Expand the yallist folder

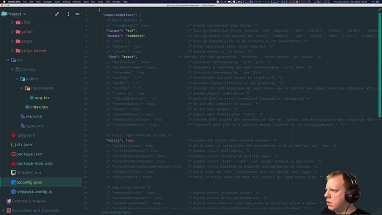coord(12,32)
